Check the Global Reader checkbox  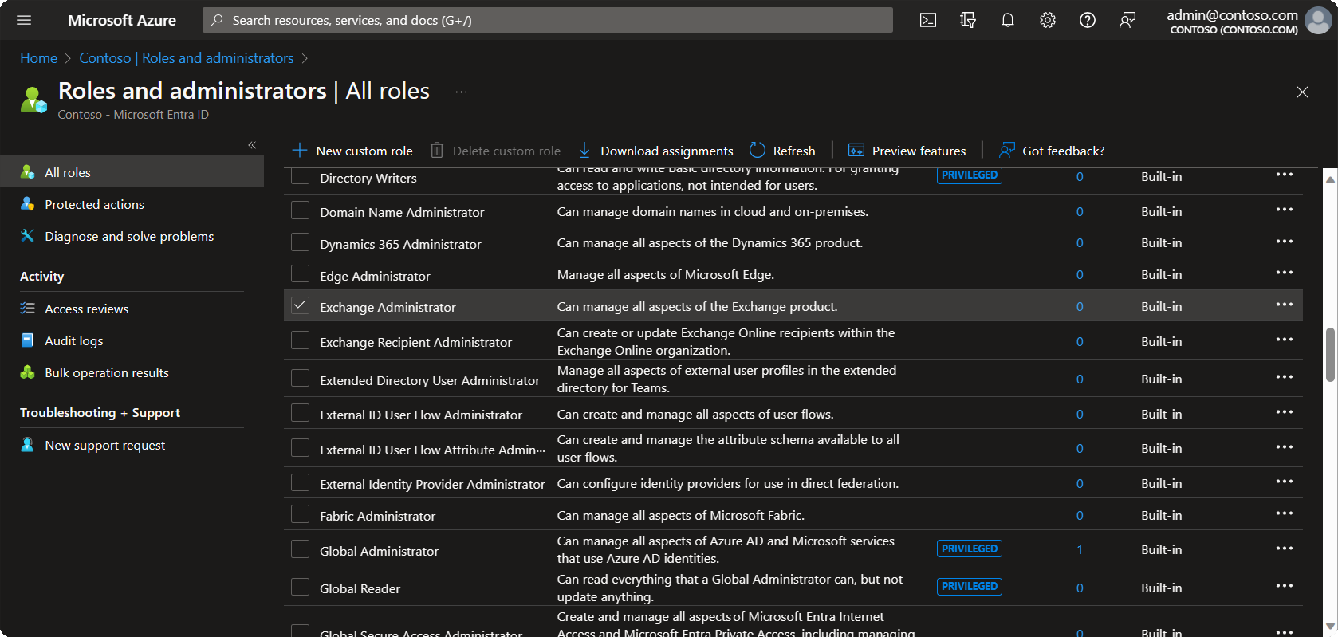click(x=300, y=588)
